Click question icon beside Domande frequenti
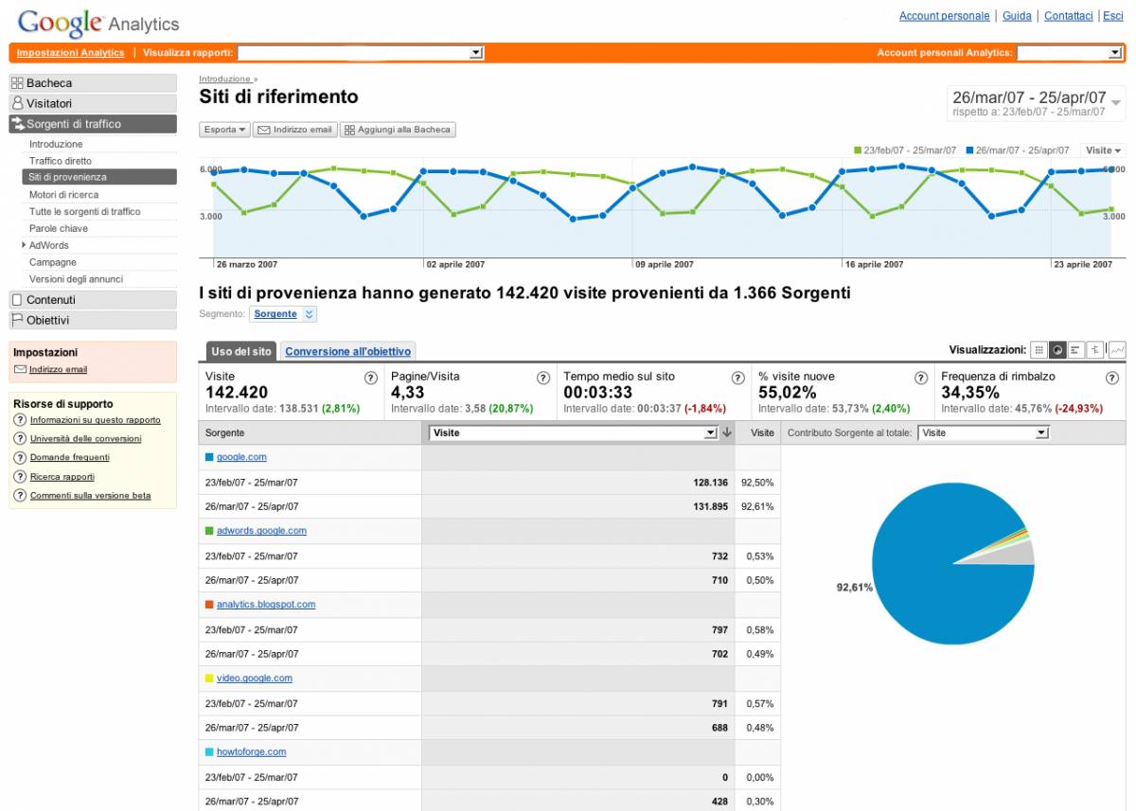The width and height of the screenshot is (1136, 811). tap(20, 458)
